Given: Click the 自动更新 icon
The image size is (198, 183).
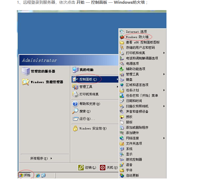Looking at the screenshot, I should 122,176.
